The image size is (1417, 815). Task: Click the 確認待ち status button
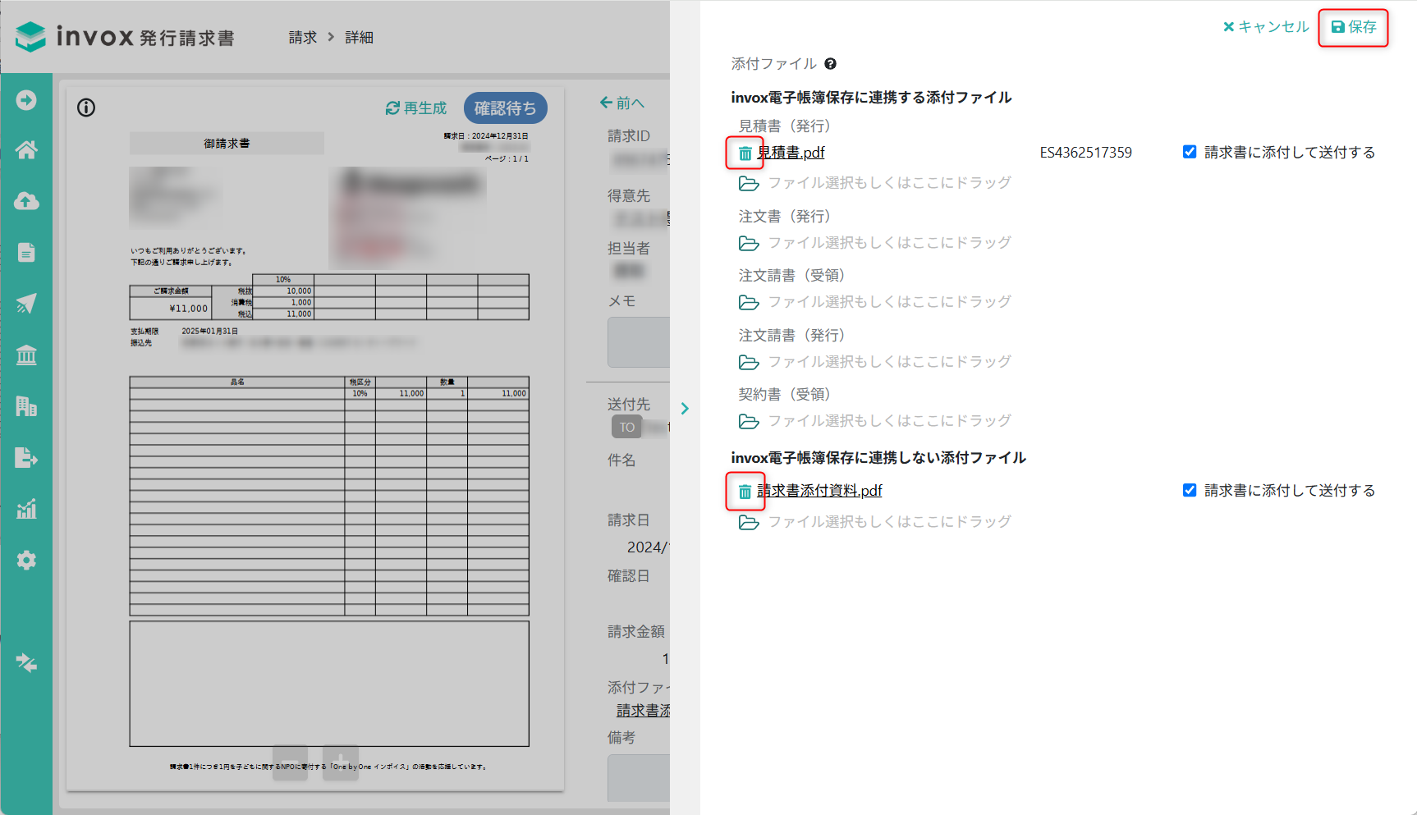coord(506,108)
